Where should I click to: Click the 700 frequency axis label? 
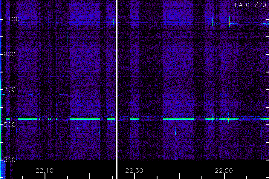tap(10, 89)
